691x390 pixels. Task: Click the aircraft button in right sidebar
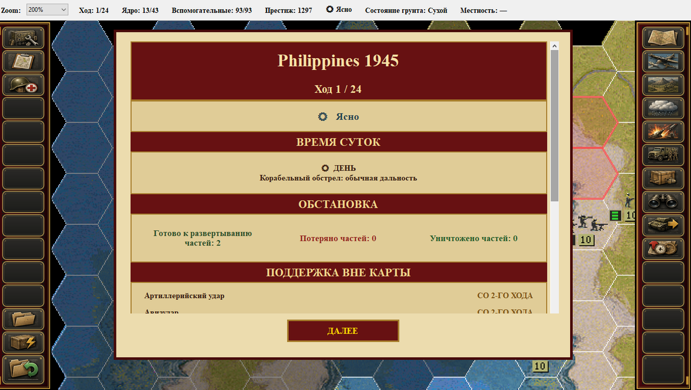click(x=662, y=61)
